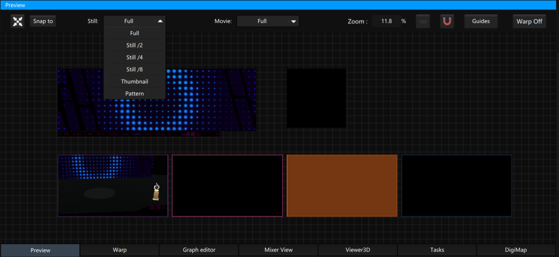Toggle the Warp Off button
Viewport: 559px width, 257px height.
(529, 22)
